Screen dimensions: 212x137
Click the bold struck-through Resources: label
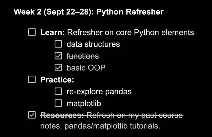coord(62,115)
